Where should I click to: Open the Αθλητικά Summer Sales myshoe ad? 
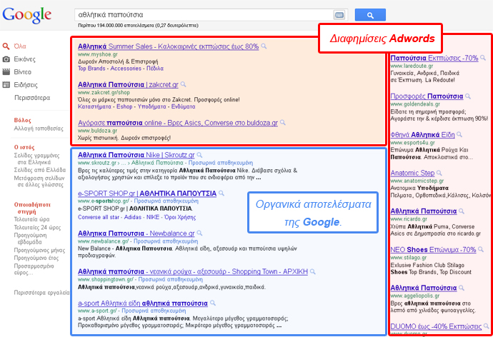(168, 46)
